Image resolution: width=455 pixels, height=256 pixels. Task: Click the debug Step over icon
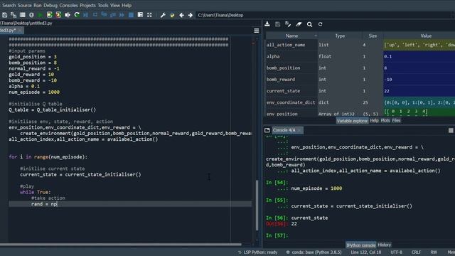(x=95, y=15)
